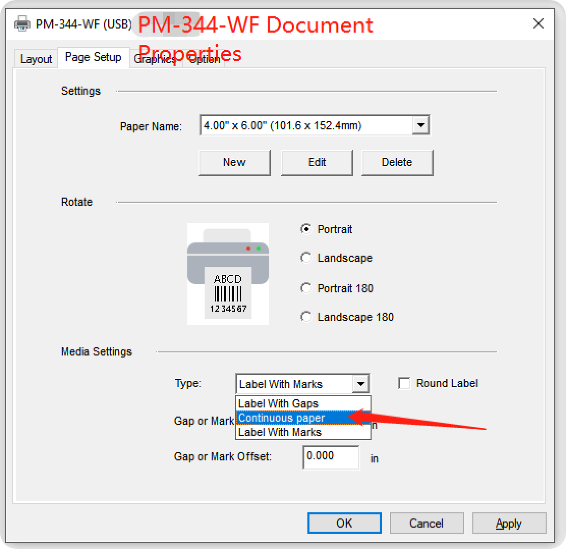Open the media Type combo box
This screenshot has height=549, width=566.
[x=302, y=383]
